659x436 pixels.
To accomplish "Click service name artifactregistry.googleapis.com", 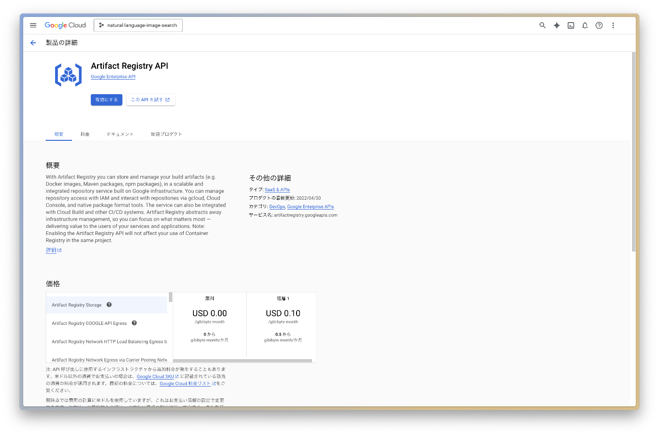I will [x=305, y=215].
